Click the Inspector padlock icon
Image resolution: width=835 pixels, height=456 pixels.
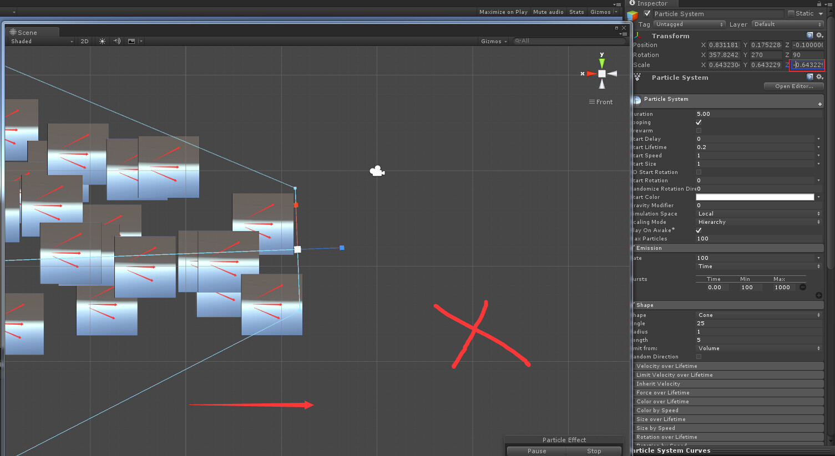[818, 3]
